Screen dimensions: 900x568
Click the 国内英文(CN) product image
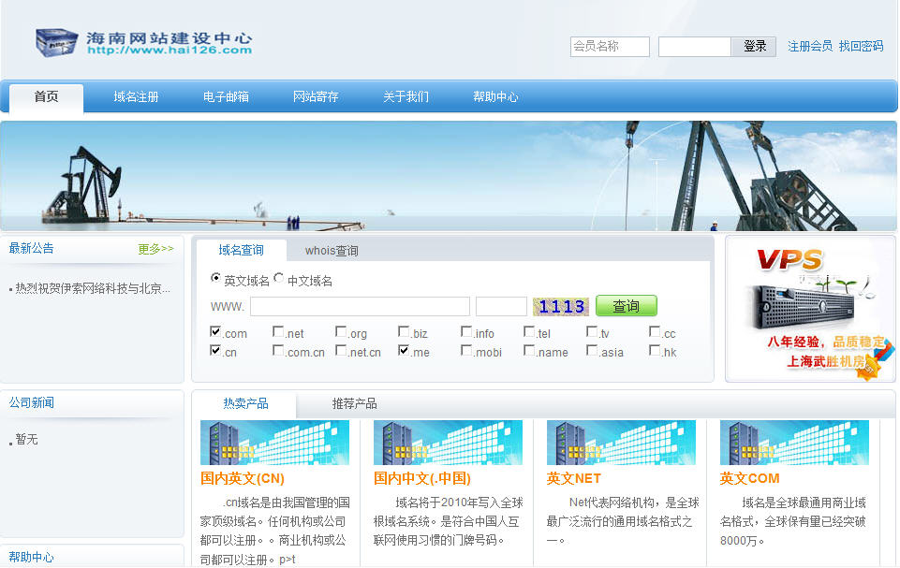[274, 443]
